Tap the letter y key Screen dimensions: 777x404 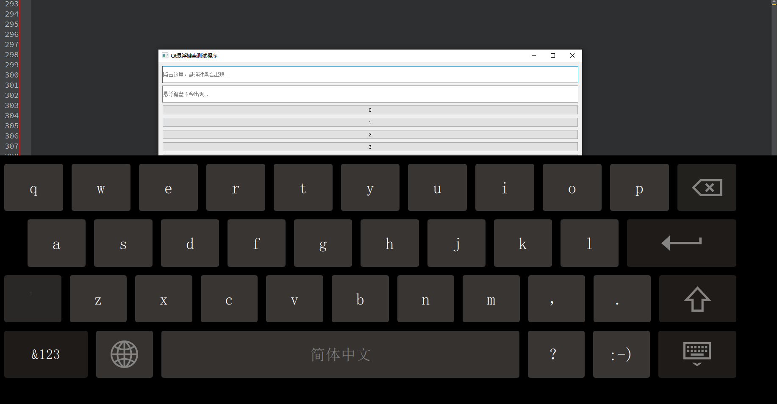370,188
